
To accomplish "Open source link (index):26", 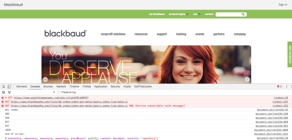I will [x=281, y=98].
